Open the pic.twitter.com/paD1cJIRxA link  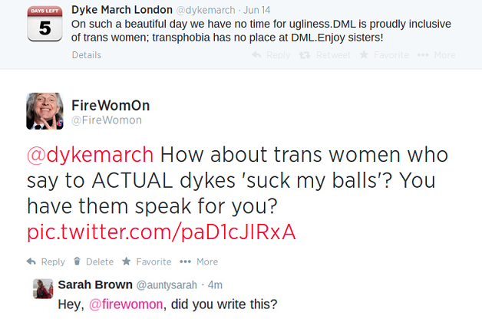click(x=161, y=231)
